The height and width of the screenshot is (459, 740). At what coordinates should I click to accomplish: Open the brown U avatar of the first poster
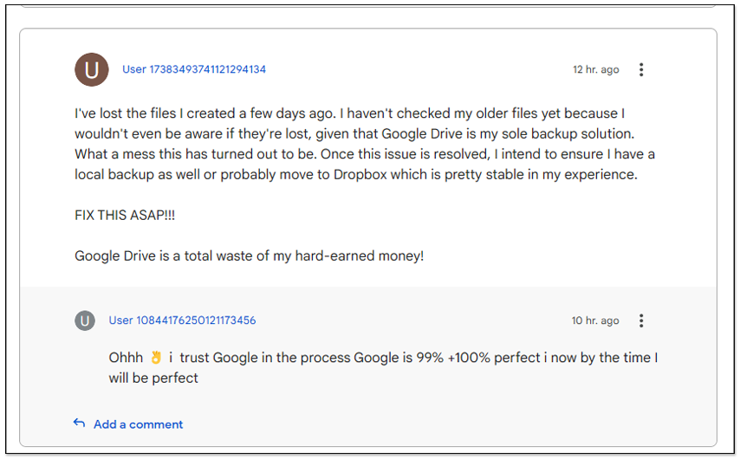(x=92, y=69)
